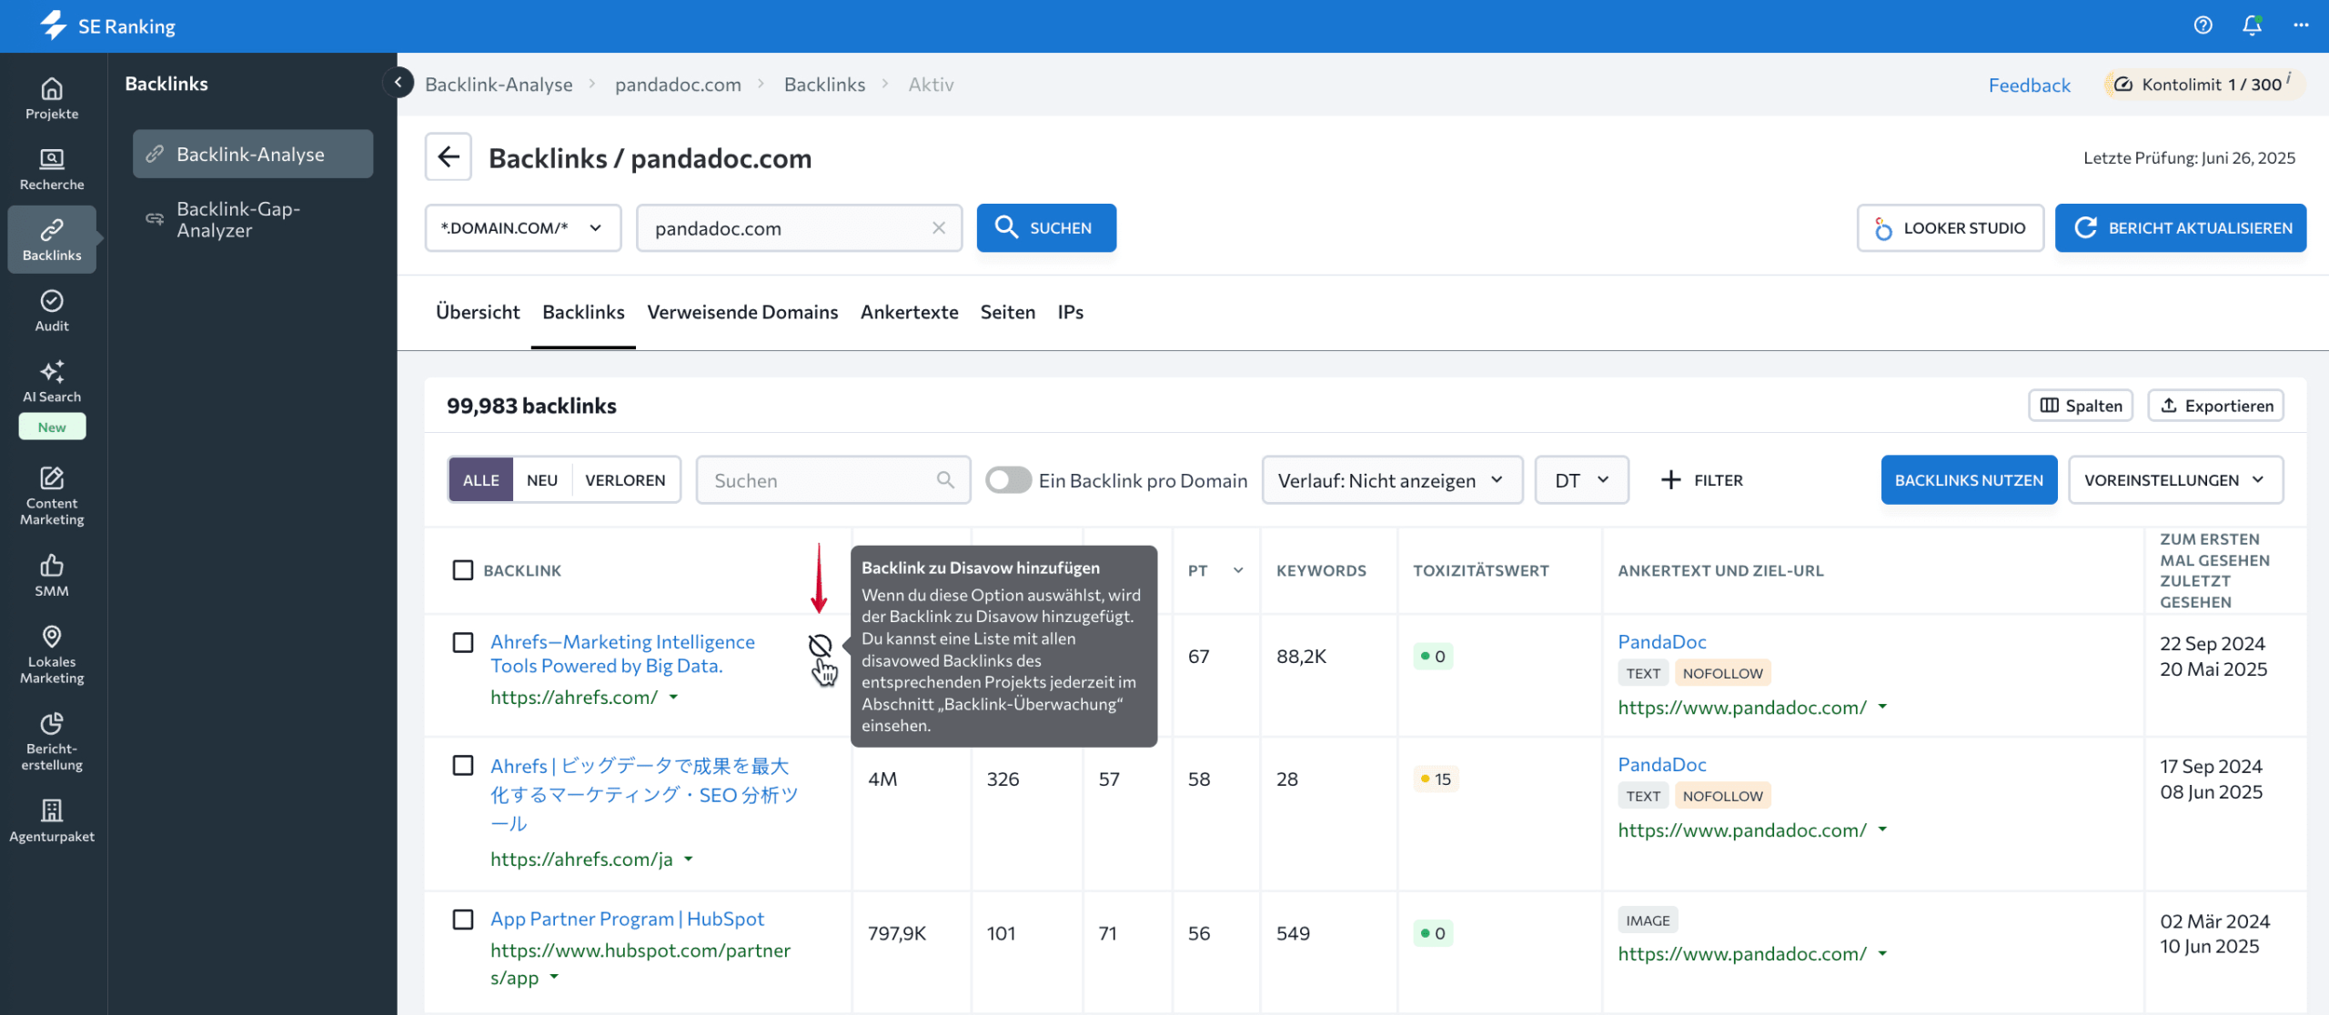Expand the https://ahrefs.com/ URL arrow

pyautogui.click(x=674, y=698)
